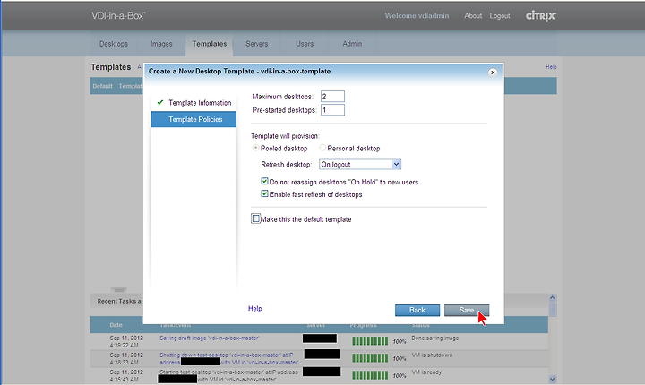
Task: Open the Admin tab
Action: (352, 44)
